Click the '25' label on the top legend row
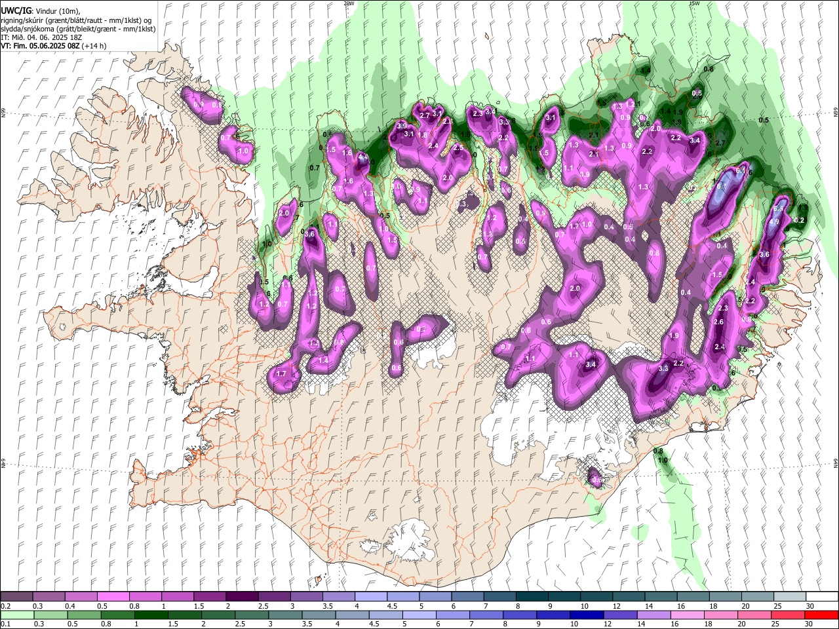The width and height of the screenshot is (839, 629). 777,606
